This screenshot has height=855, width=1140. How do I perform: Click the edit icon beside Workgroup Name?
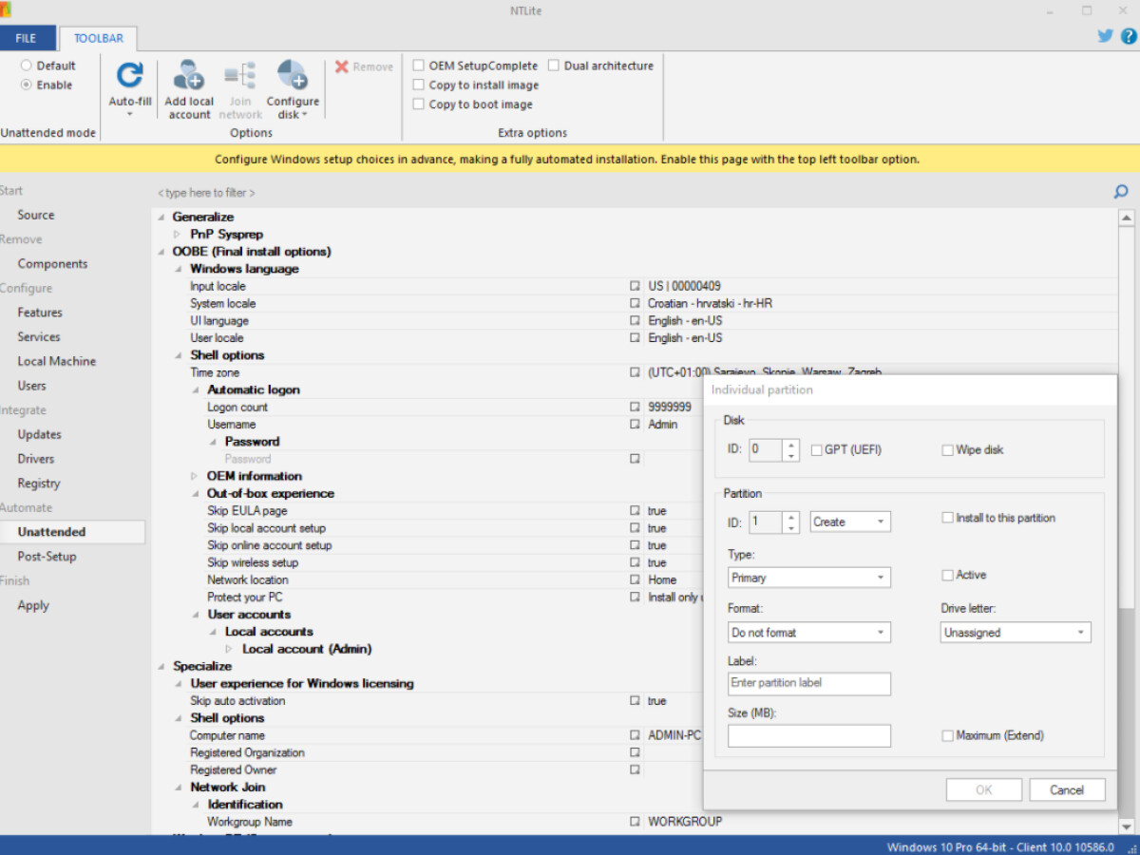tap(635, 822)
